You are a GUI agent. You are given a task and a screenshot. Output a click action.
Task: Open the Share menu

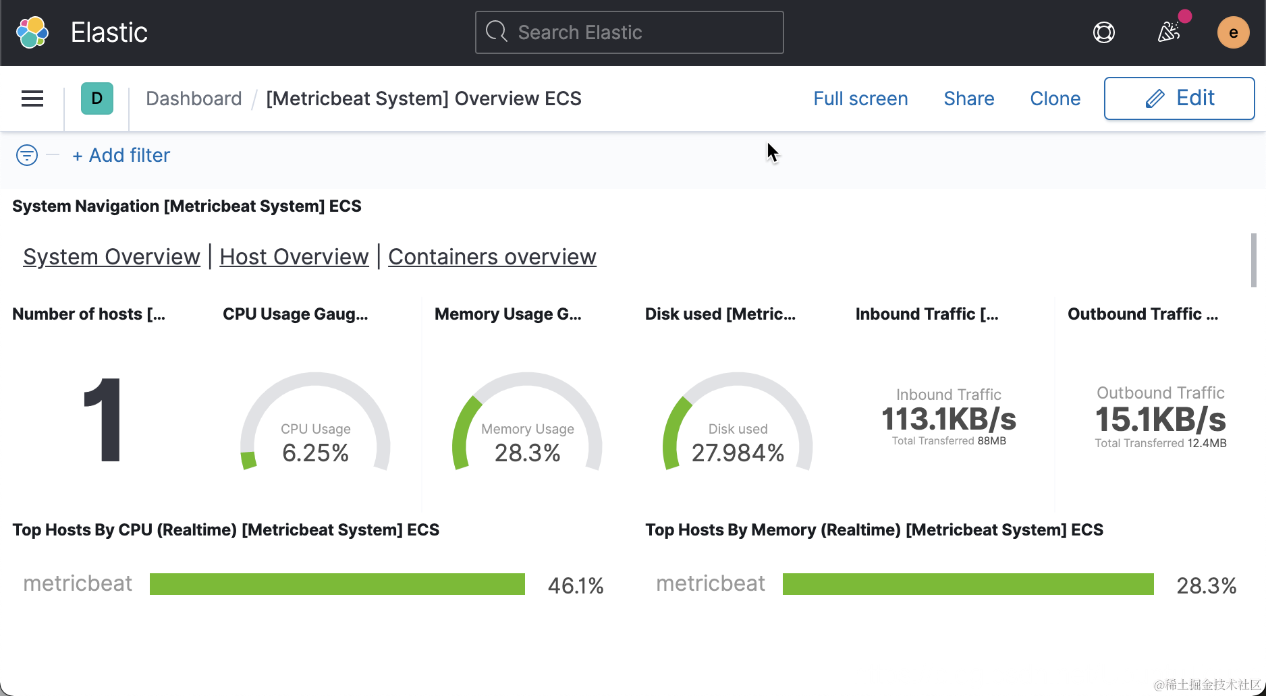point(968,98)
